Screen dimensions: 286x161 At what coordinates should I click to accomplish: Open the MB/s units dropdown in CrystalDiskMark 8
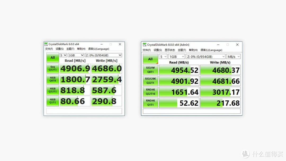pos(233,56)
